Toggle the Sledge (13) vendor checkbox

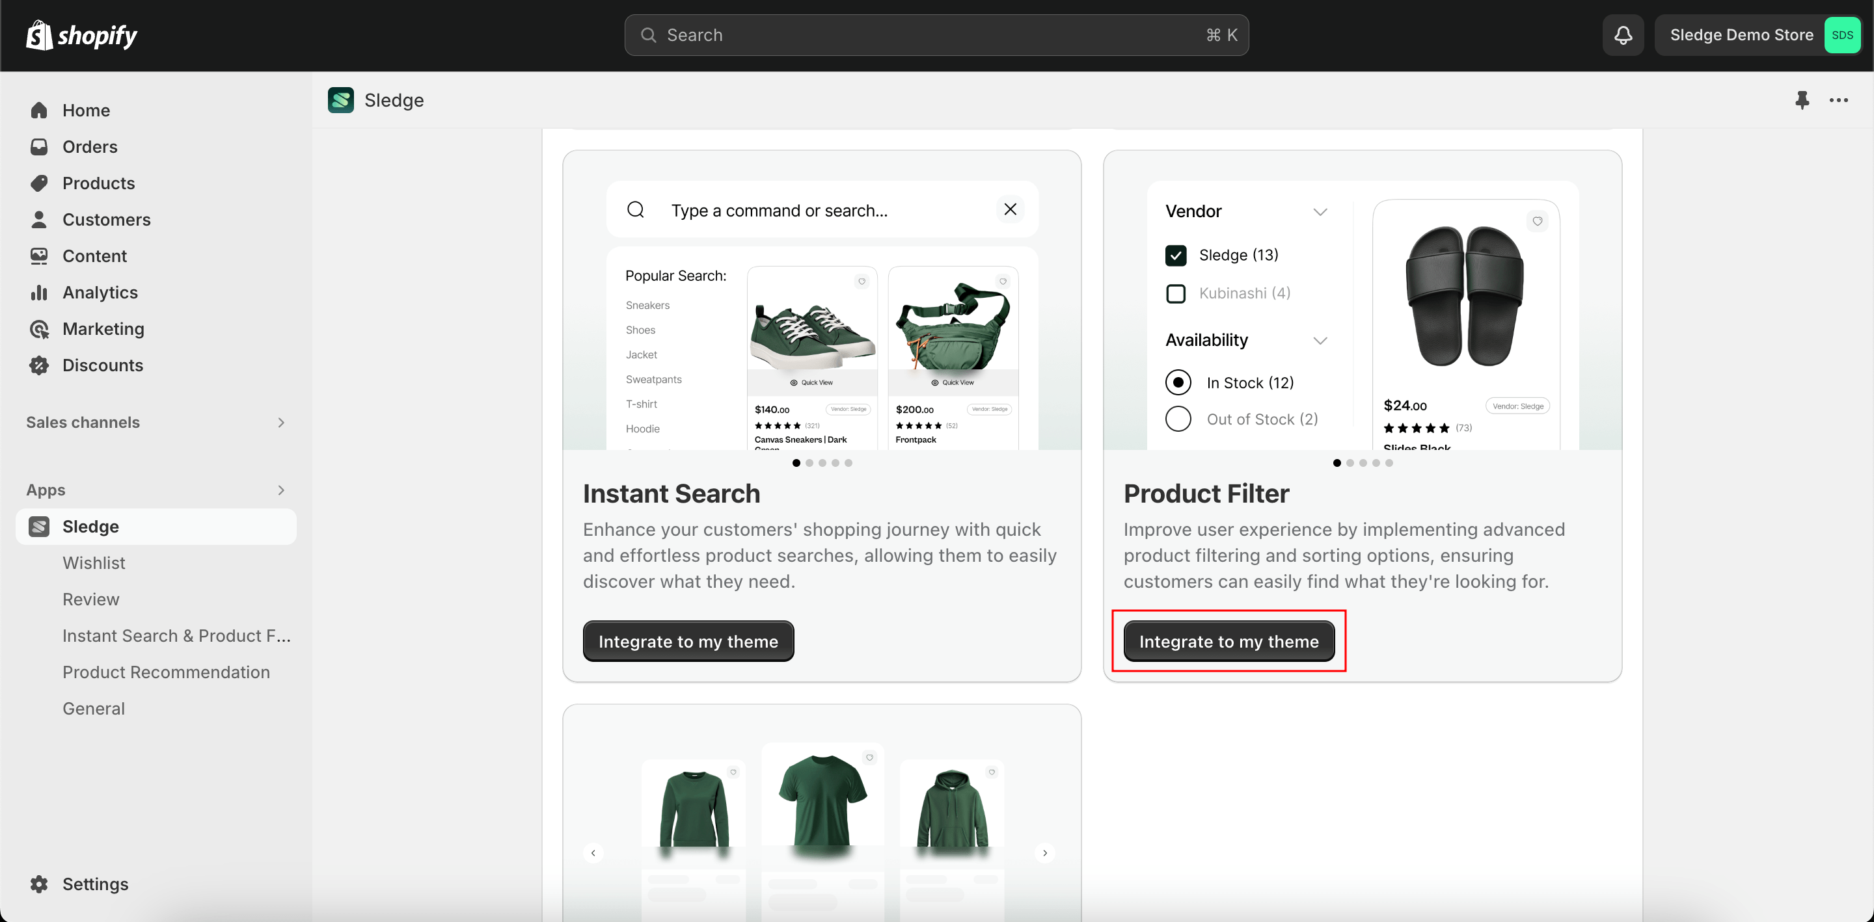pos(1176,256)
